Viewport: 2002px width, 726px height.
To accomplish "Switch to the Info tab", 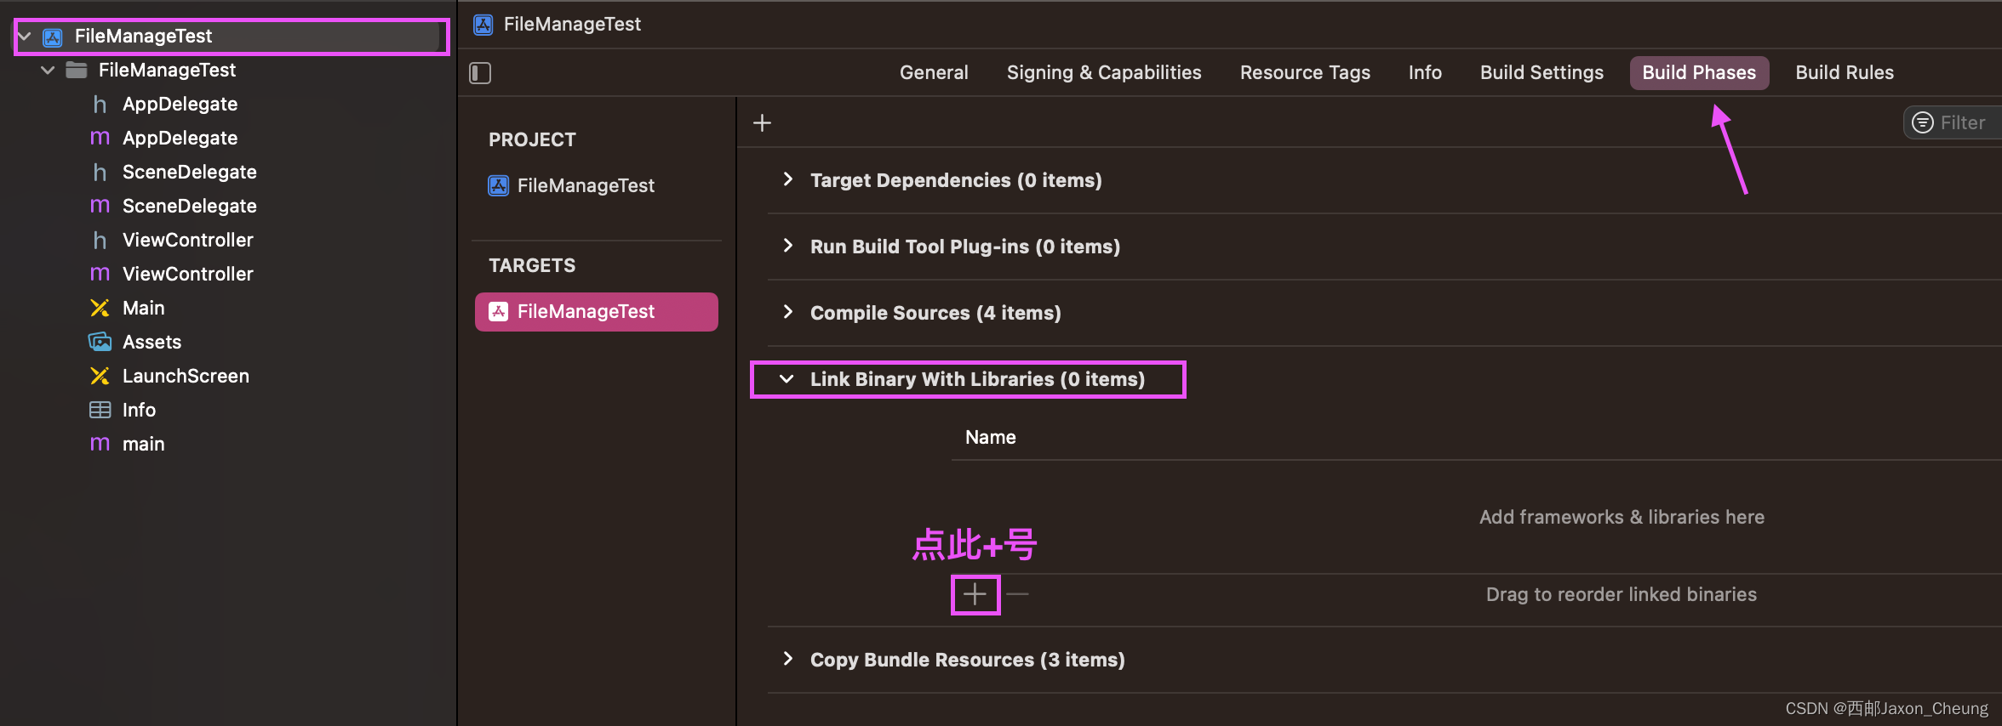I will click(x=1425, y=73).
